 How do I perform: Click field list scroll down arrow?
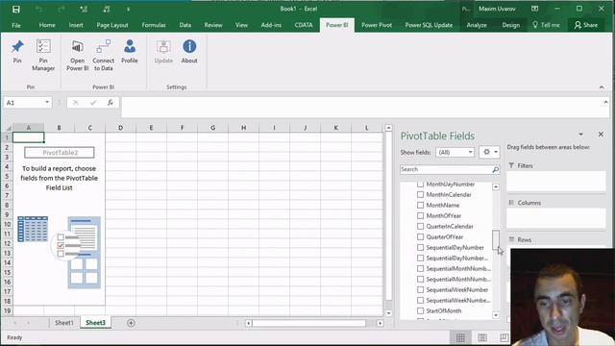(496, 315)
